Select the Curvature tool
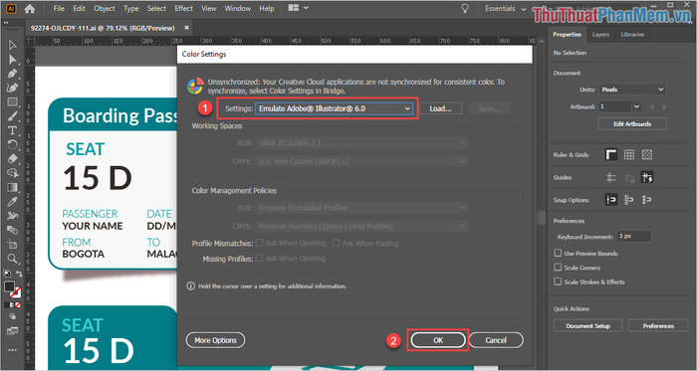 12,88
